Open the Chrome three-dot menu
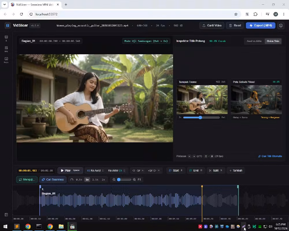The height and width of the screenshot is (231, 289). click(x=284, y=14)
